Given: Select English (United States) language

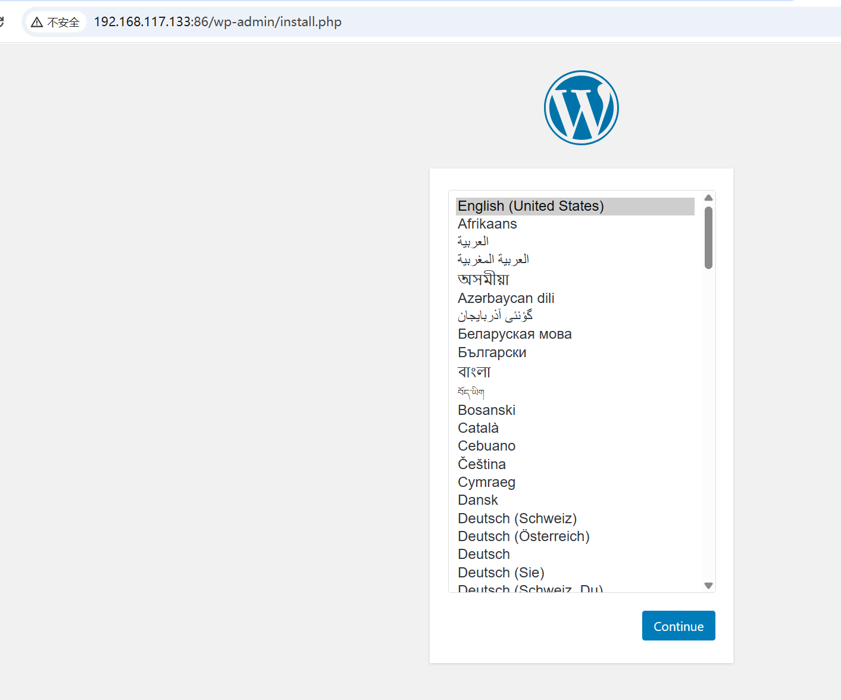Looking at the screenshot, I should (x=575, y=206).
